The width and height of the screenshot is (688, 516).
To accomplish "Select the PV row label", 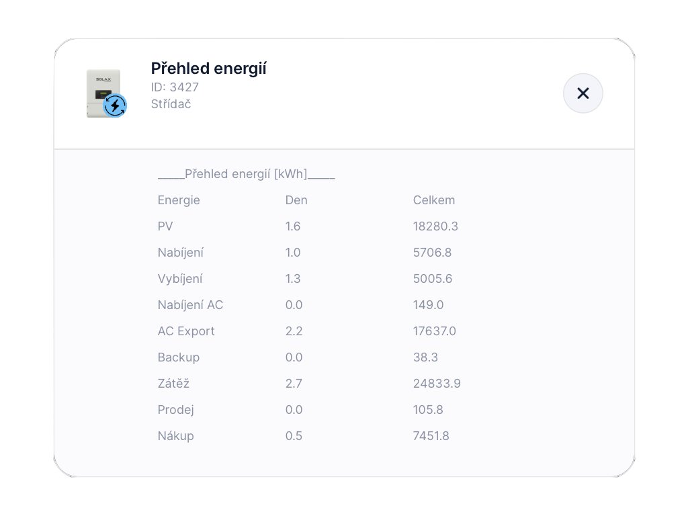I will pos(165,226).
